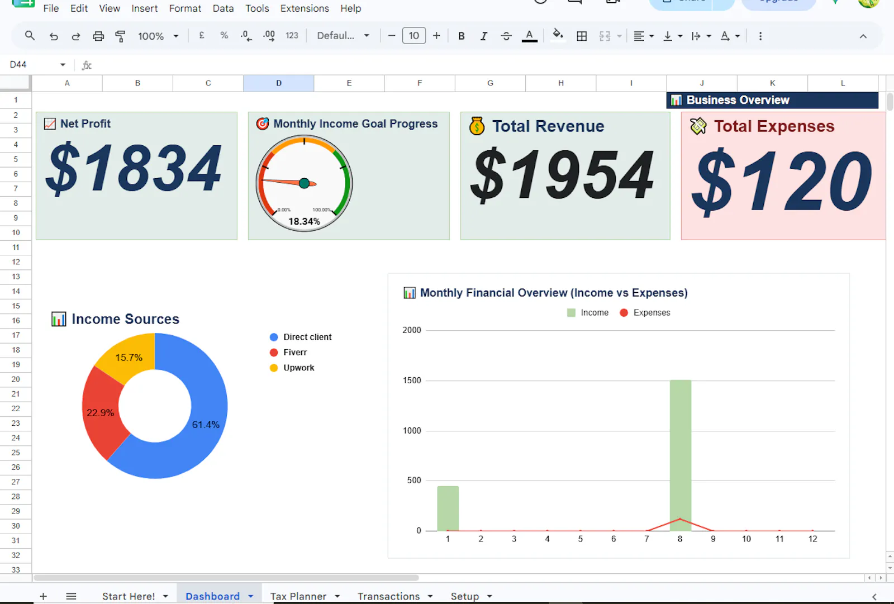Screen dimensions: 894x604
Task: Collapse the toolbar with the up chevron
Action: point(863,36)
